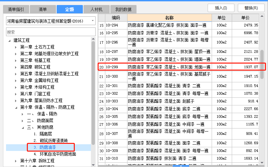Click the 编码 column header
The image size is (268, 167).
click(116, 17)
